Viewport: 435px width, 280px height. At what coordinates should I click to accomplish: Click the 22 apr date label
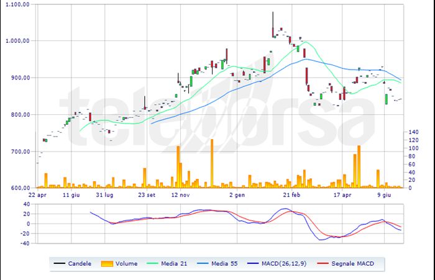click(x=37, y=195)
